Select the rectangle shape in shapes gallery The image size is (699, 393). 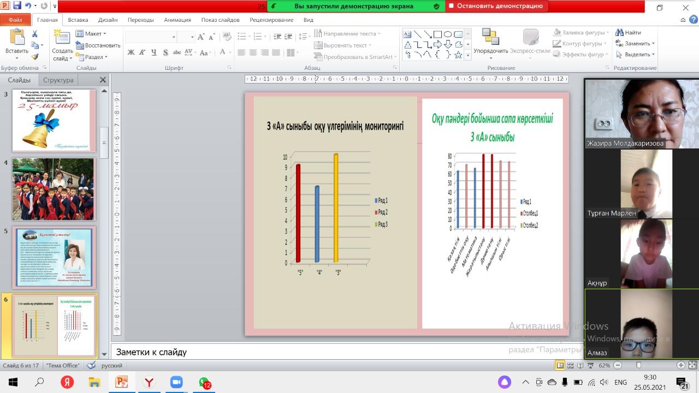437,34
